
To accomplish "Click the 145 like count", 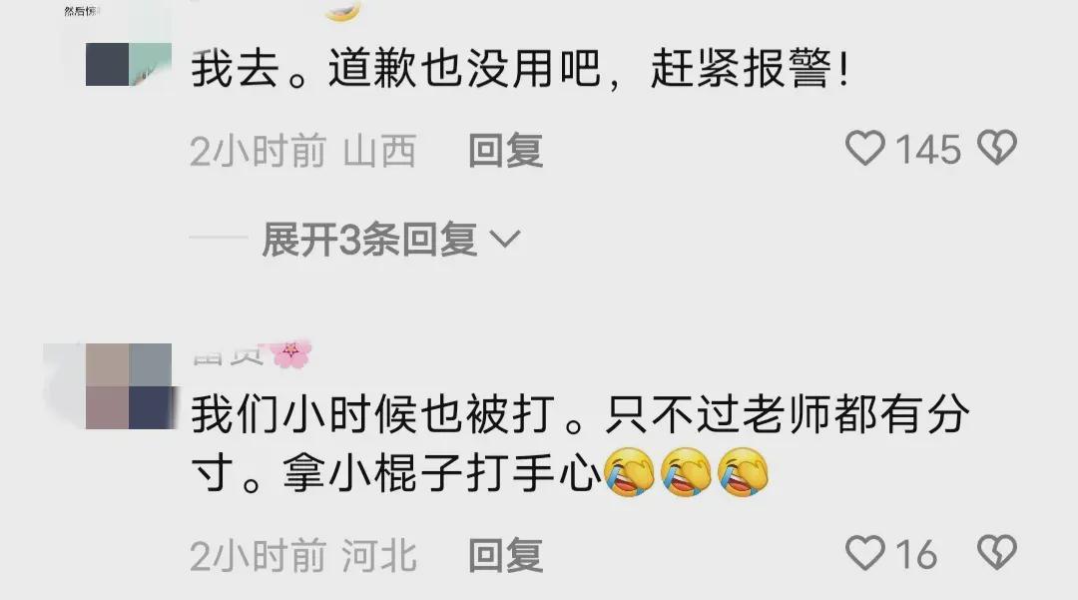I will [928, 149].
